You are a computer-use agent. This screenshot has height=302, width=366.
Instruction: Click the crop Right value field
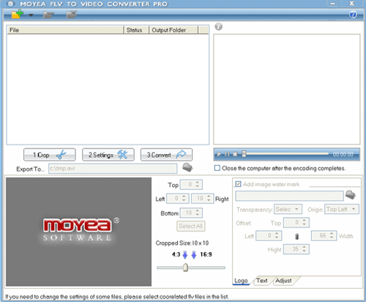pos(202,199)
